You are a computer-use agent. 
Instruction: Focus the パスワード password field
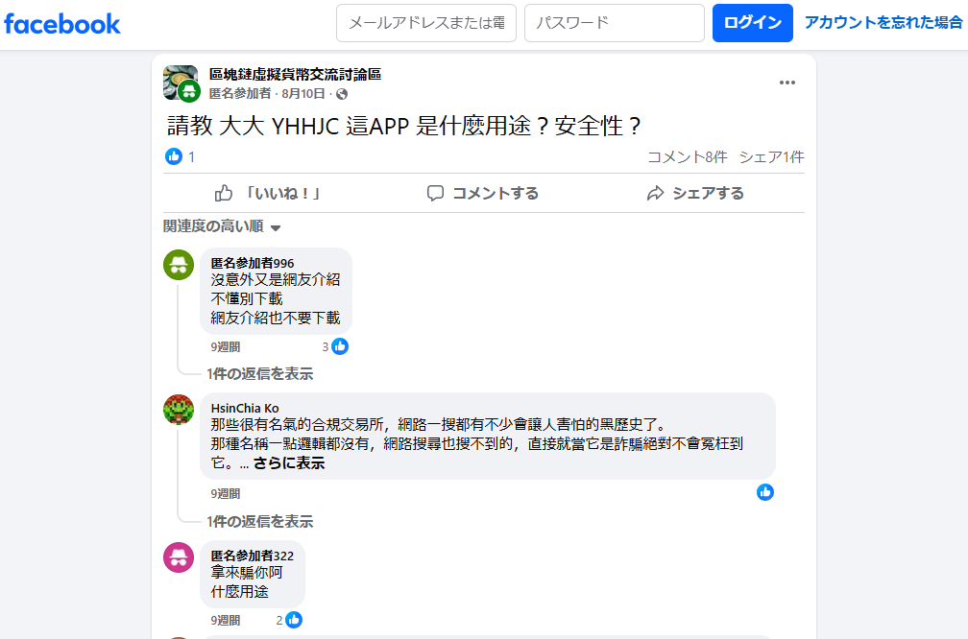coord(615,23)
